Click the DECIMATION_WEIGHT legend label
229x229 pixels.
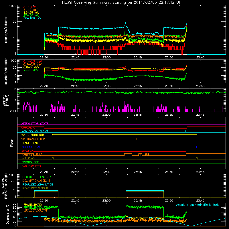36,181
